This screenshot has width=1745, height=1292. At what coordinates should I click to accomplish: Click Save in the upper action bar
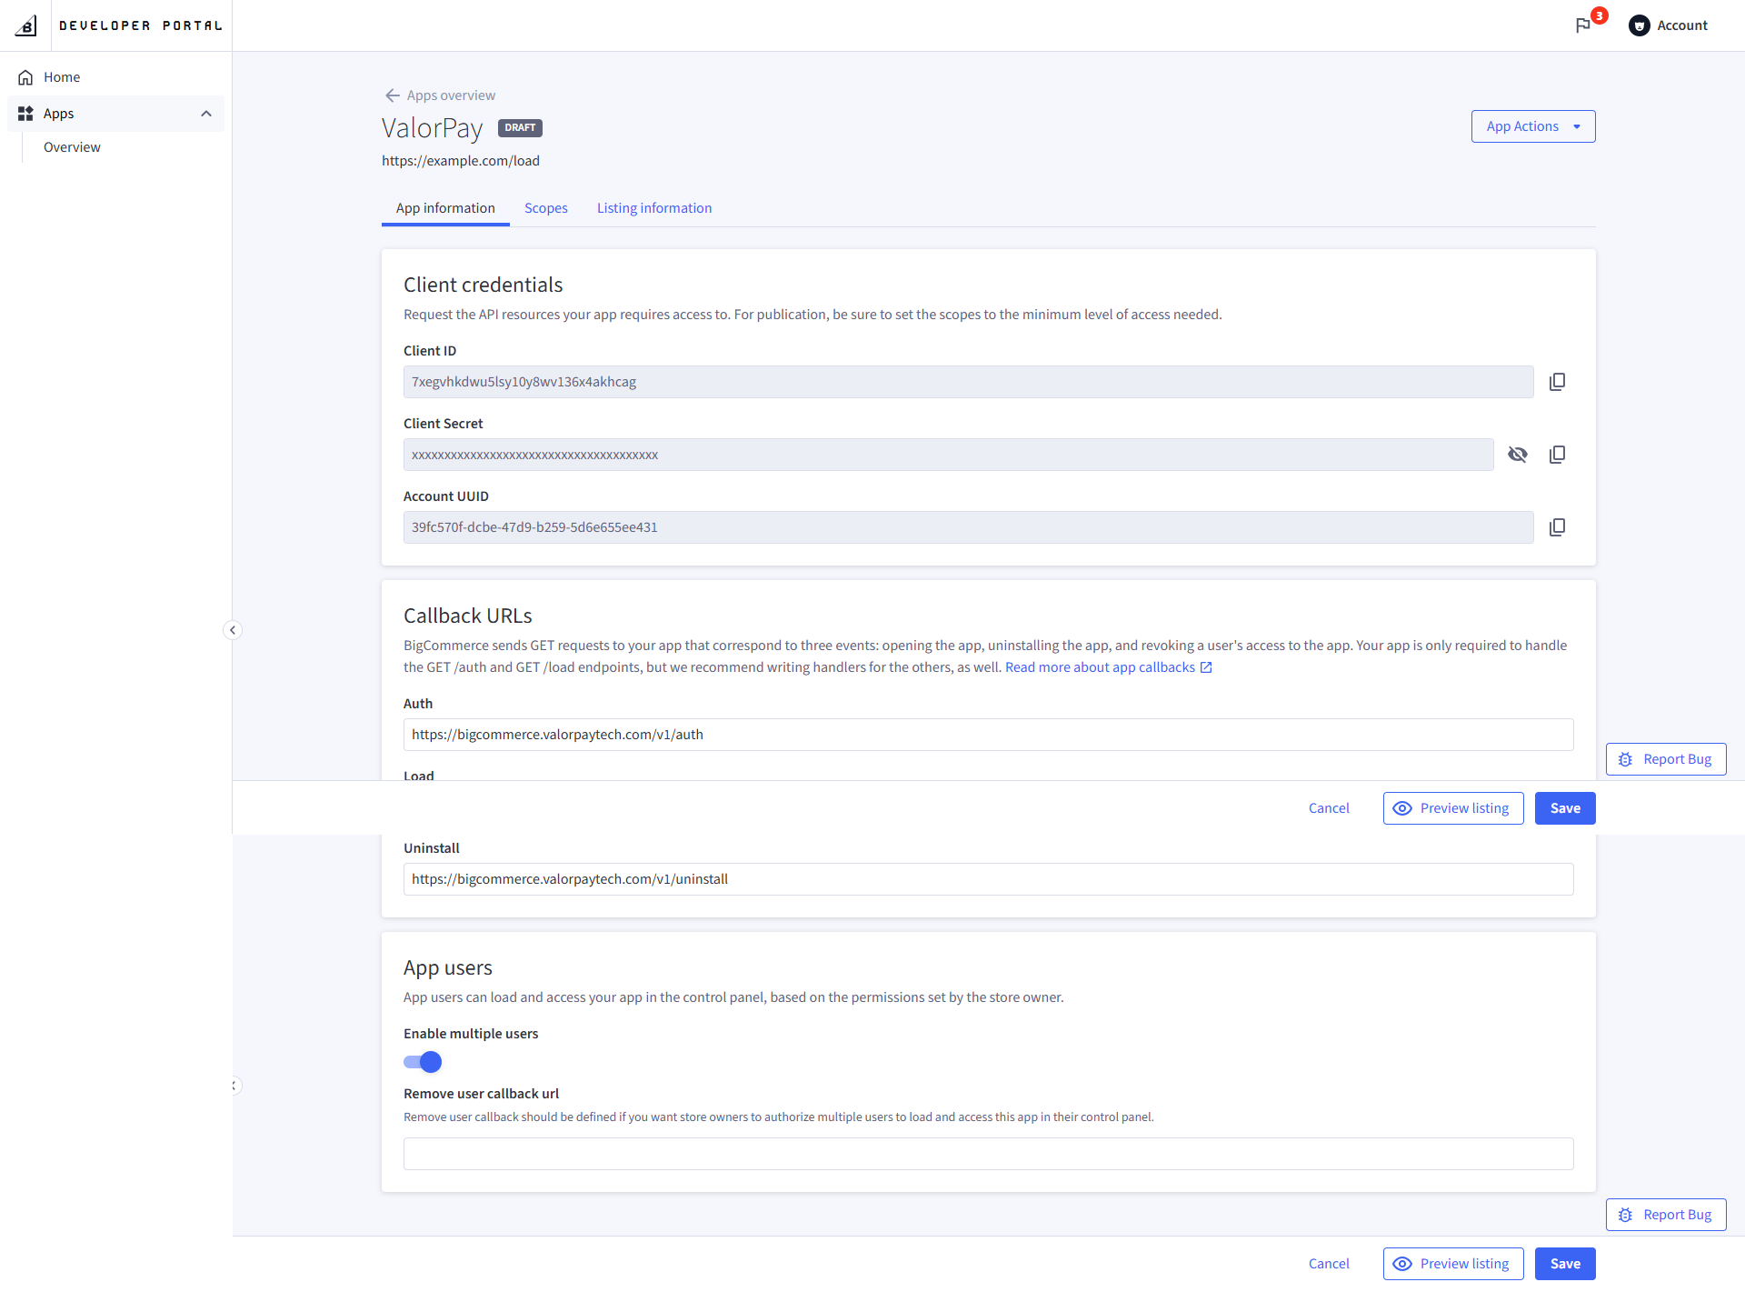(1565, 808)
